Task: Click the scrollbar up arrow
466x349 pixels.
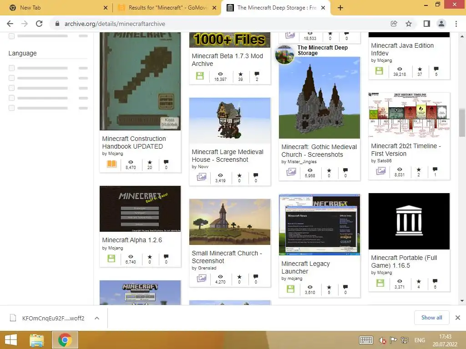Action: [462, 36]
